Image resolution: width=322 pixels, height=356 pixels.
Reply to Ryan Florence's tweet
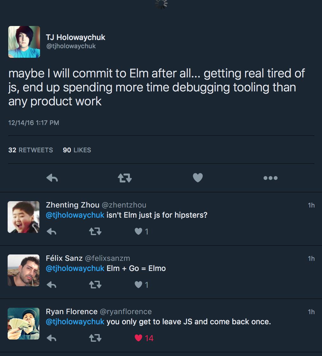(x=51, y=338)
